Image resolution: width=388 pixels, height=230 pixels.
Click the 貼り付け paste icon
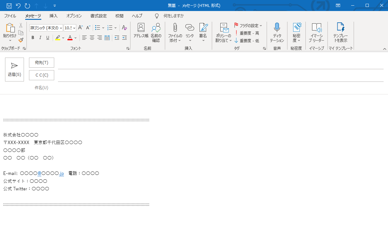[10, 28]
